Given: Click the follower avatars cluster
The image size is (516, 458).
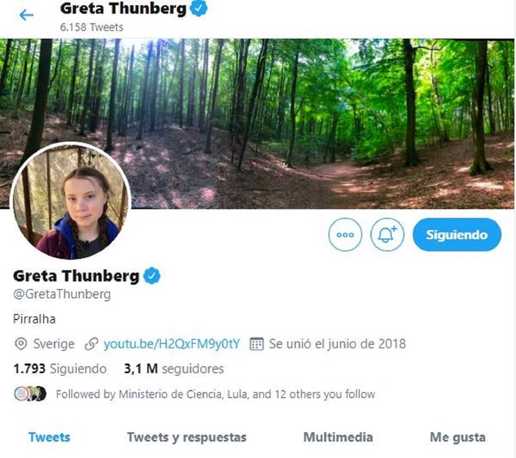Looking at the screenshot, I should (30, 394).
